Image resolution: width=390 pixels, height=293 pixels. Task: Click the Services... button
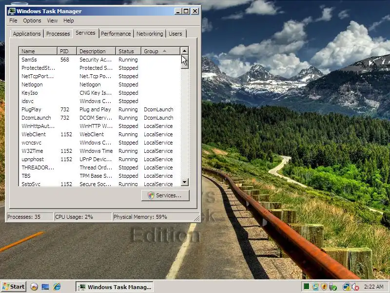tap(165, 195)
